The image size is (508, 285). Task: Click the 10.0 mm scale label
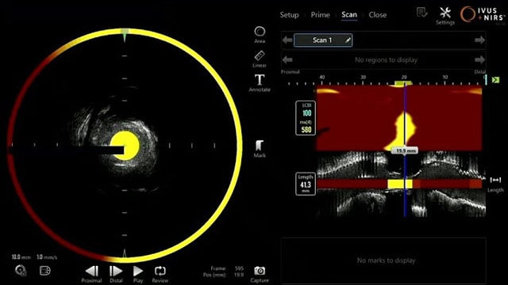pyautogui.click(x=21, y=257)
